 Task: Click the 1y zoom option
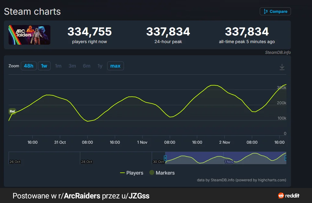click(x=100, y=66)
